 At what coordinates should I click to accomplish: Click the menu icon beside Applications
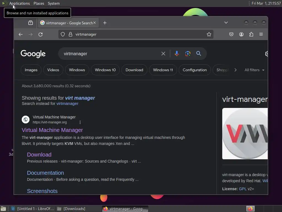point(4,3)
